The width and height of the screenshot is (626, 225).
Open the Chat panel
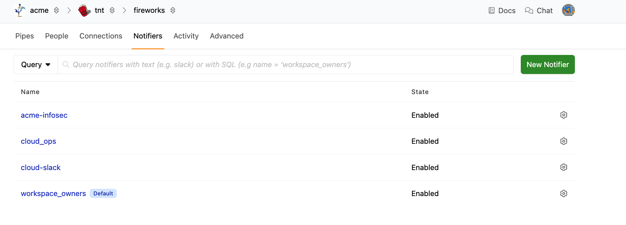(x=539, y=11)
